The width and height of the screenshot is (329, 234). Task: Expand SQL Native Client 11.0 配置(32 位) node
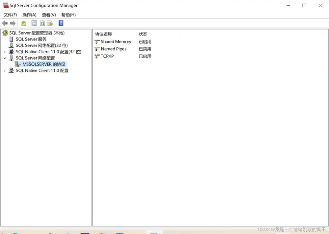tap(5, 52)
